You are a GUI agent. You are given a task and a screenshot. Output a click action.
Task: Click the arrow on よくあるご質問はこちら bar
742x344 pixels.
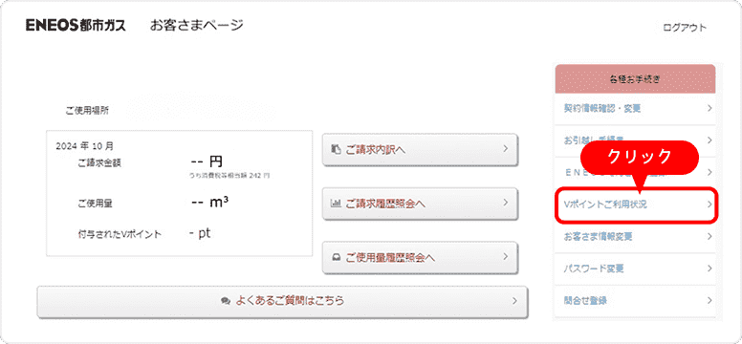[513, 300]
